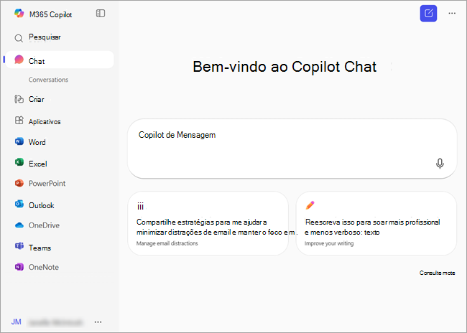
Task: Open Conversations under Chat
Action: coord(48,80)
